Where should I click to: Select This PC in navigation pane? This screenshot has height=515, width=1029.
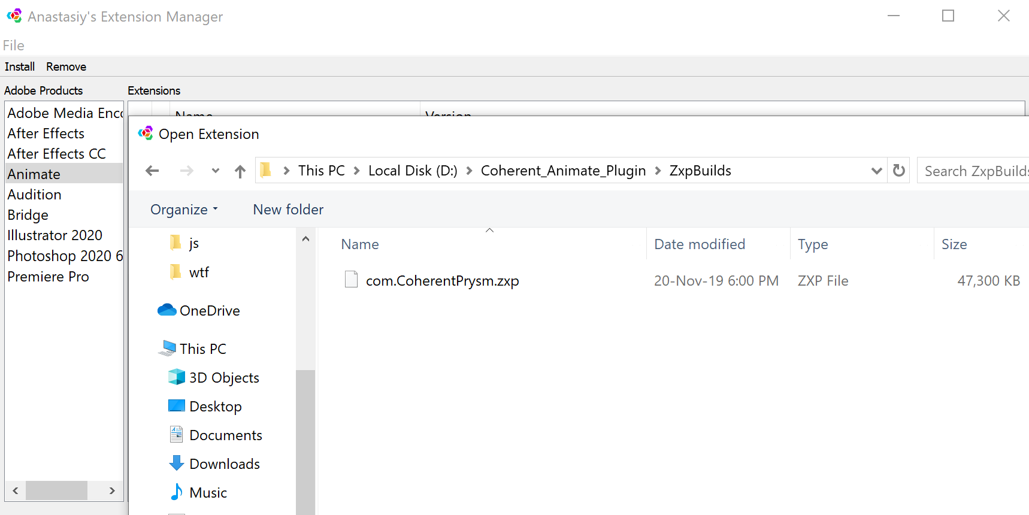(x=193, y=349)
